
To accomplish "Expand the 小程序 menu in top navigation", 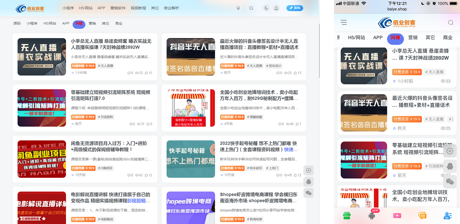I will pyautogui.click(x=68, y=8).
